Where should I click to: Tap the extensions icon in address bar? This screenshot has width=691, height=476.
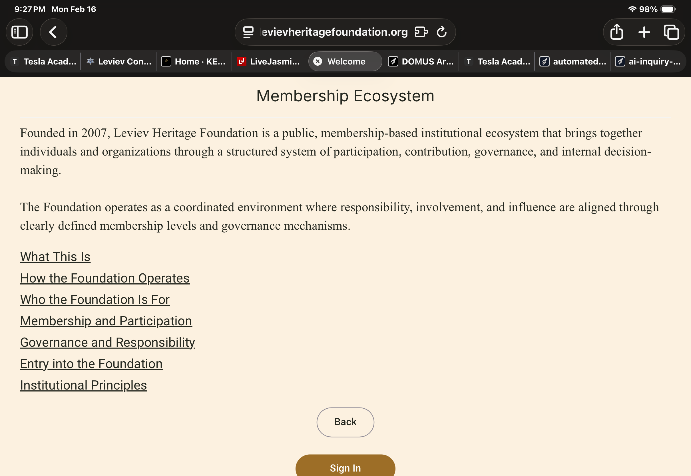[421, 32]
